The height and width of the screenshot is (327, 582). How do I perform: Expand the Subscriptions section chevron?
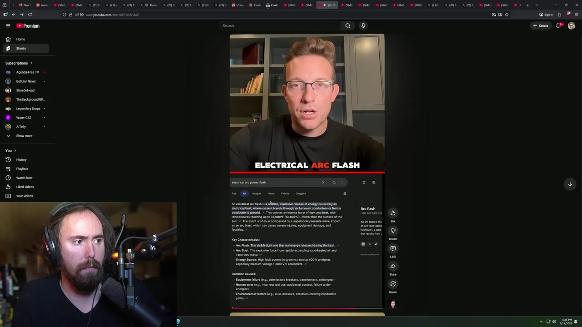pyautogui.click(x=31, y=63)
